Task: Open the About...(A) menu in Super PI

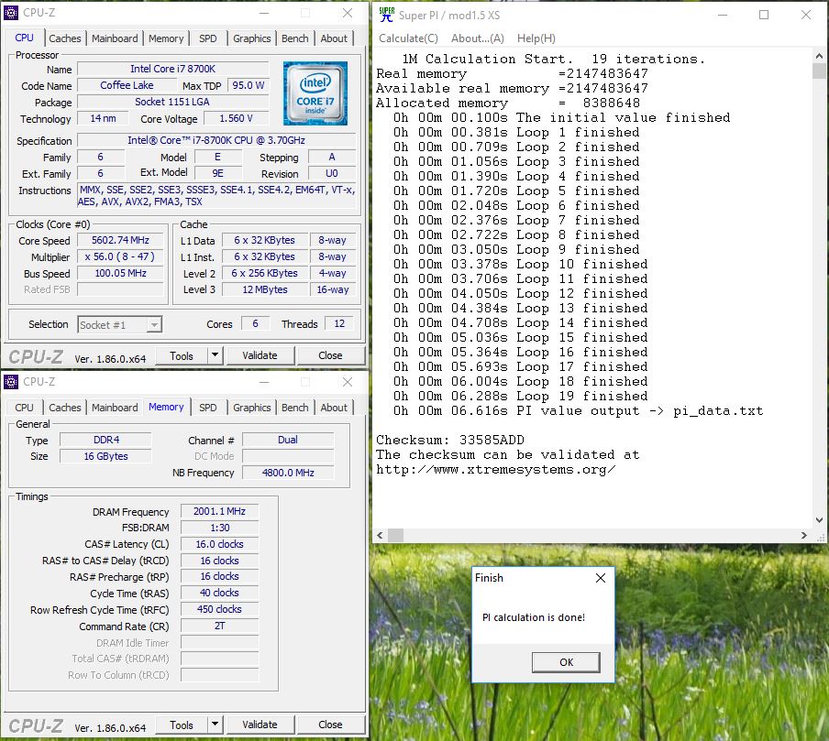Action: [x=478, y=38]
